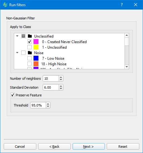Image resolution: width=143 pixels, height=153 pixels.
Task: Collapse the Unclassified tree group
Action: tap(17, 36)
